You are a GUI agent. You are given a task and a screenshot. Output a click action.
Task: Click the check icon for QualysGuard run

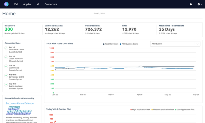(x=6, y=66)
